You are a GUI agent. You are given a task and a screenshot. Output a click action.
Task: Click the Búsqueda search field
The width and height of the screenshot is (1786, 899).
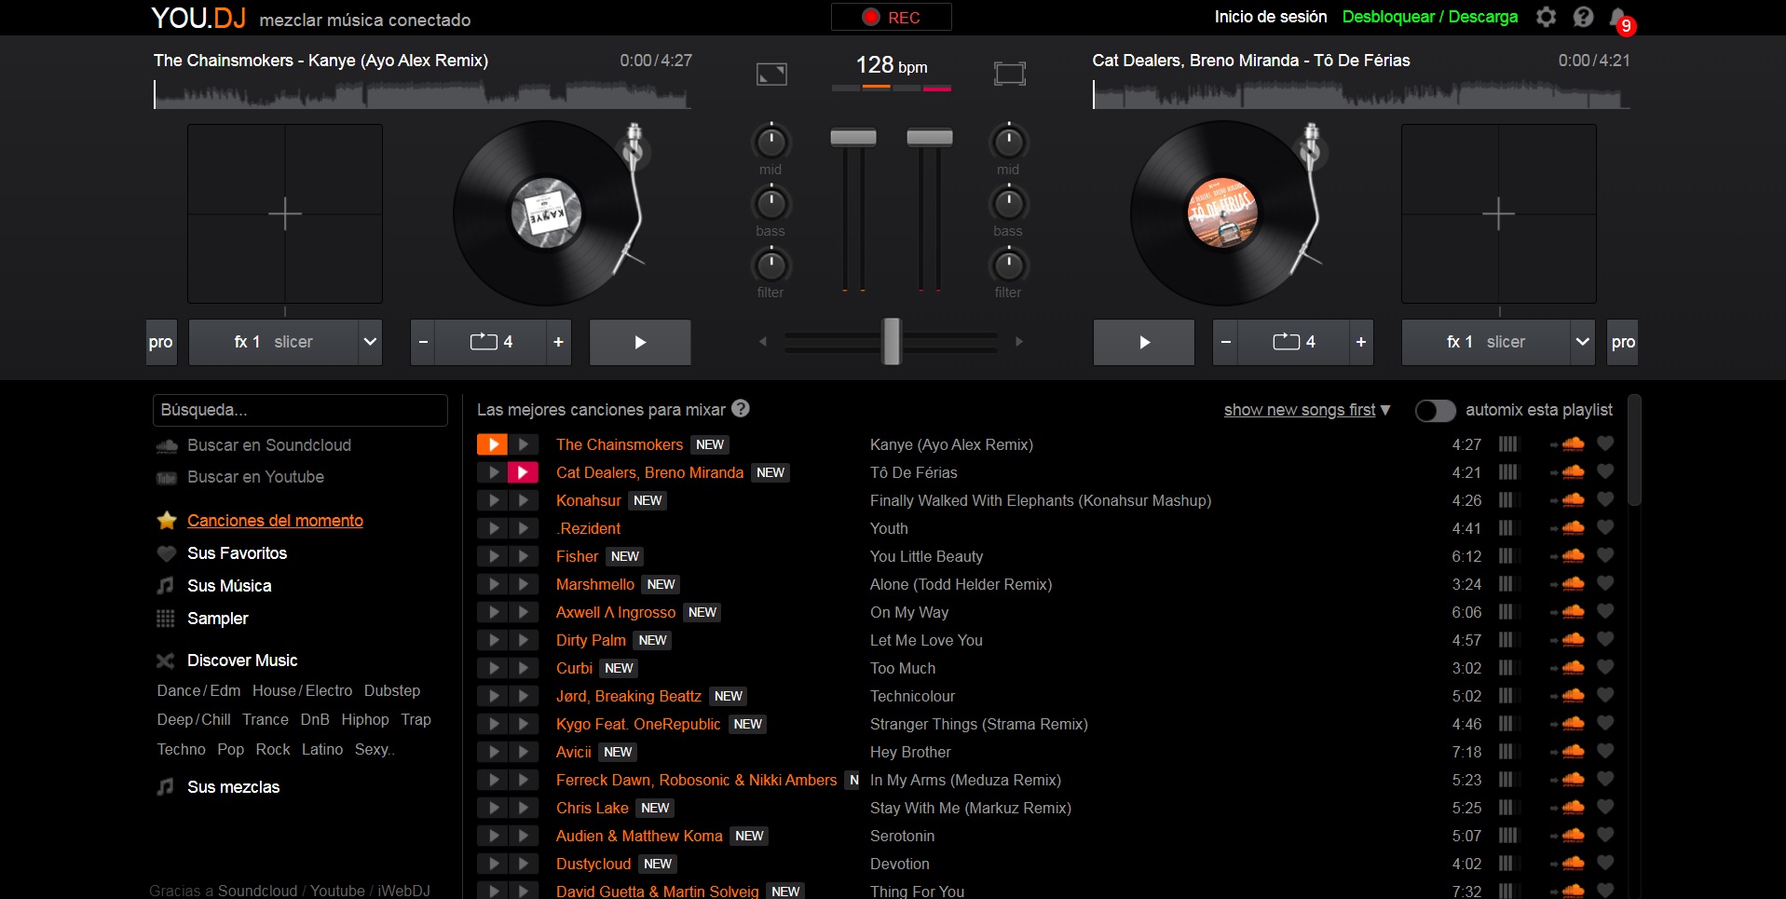pyautogui.click(x=299, y=410)
